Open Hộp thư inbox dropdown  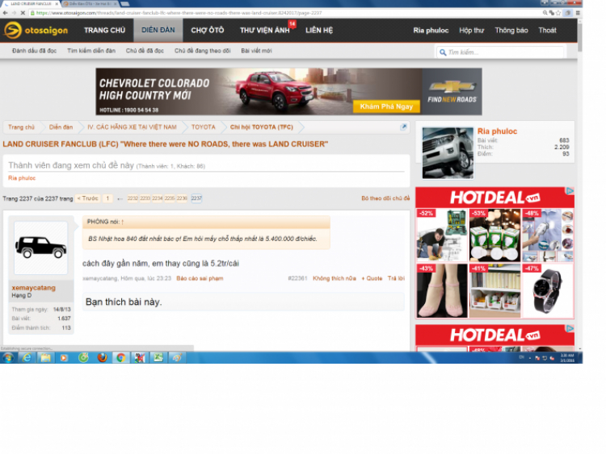point(472,30)
